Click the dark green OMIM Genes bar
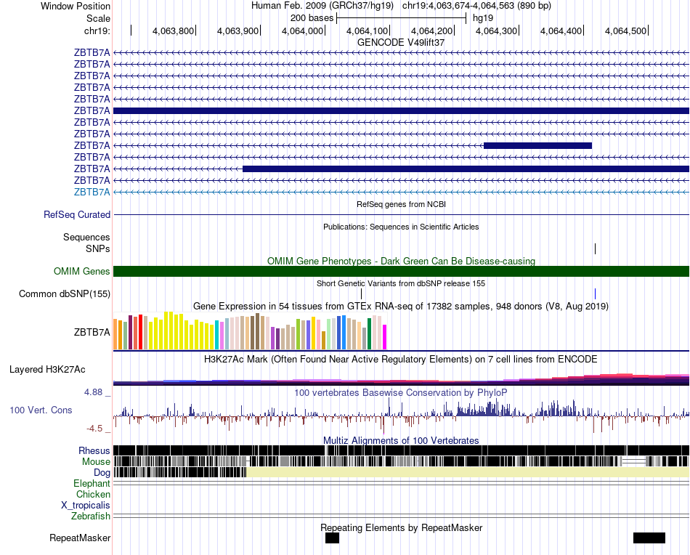The width and height of the screenshot is (690, 555). point(401,271)
